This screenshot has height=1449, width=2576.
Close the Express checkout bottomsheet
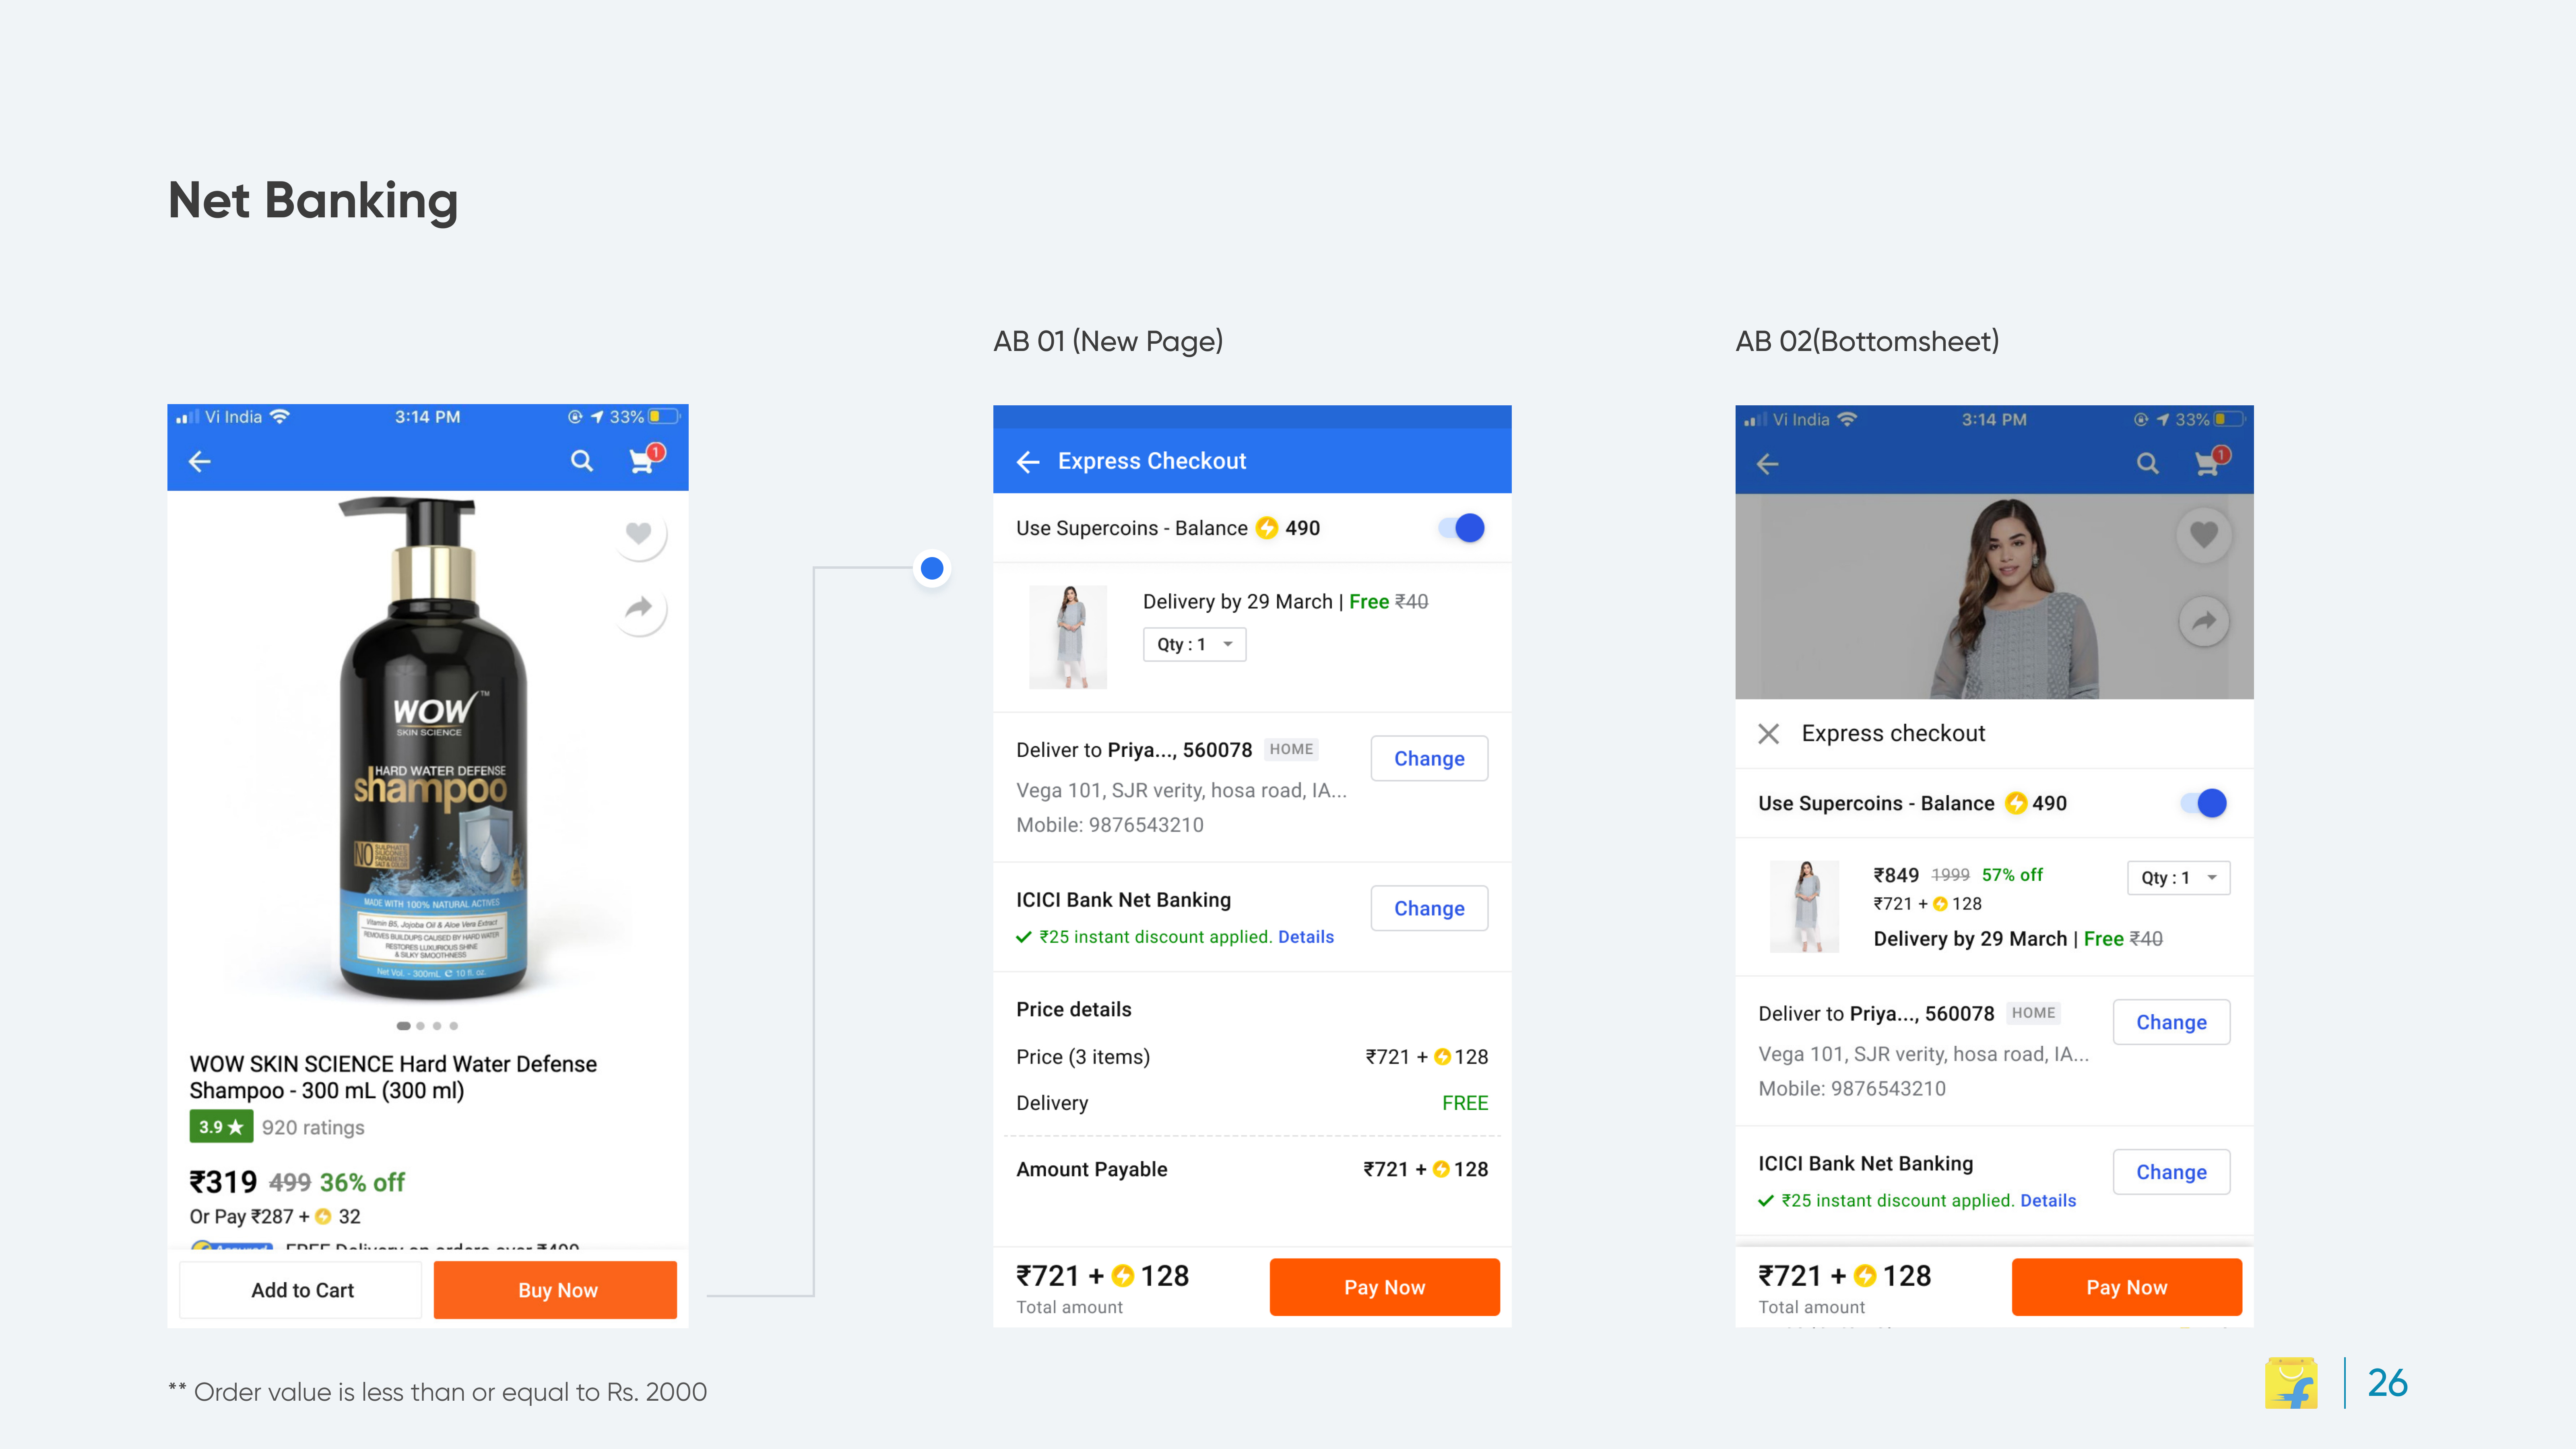[1768, 734]
